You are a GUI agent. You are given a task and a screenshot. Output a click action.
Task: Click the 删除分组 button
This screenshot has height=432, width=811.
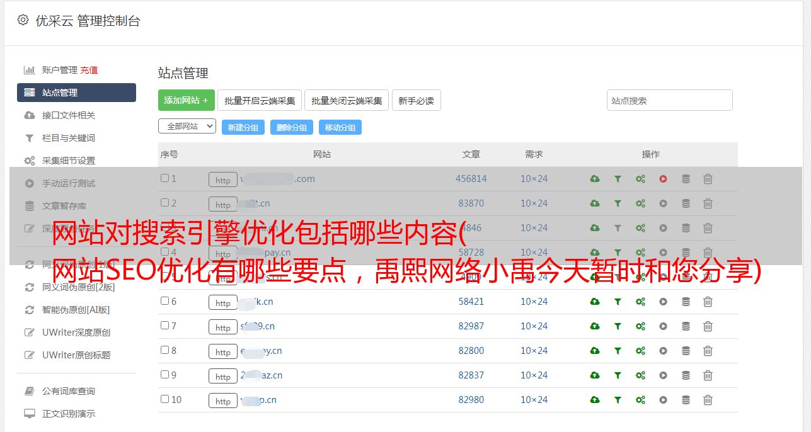(x=291, y=127)
